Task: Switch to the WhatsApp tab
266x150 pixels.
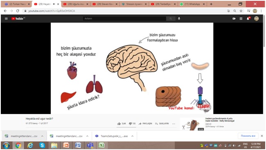Action: point(192,4)
